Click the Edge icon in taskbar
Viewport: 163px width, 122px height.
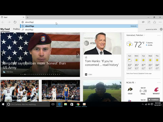tap(59, 104)
